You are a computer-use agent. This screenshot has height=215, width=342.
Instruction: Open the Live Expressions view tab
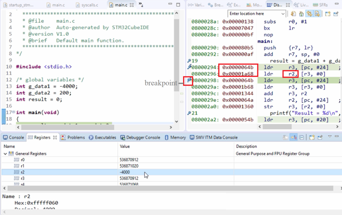tap(301, 5)
